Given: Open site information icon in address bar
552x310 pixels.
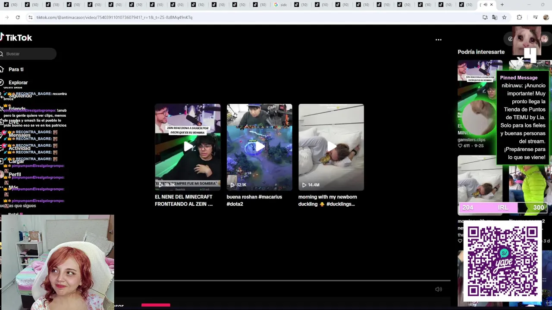Looking at the screenshot, I should tap(30, 17).
